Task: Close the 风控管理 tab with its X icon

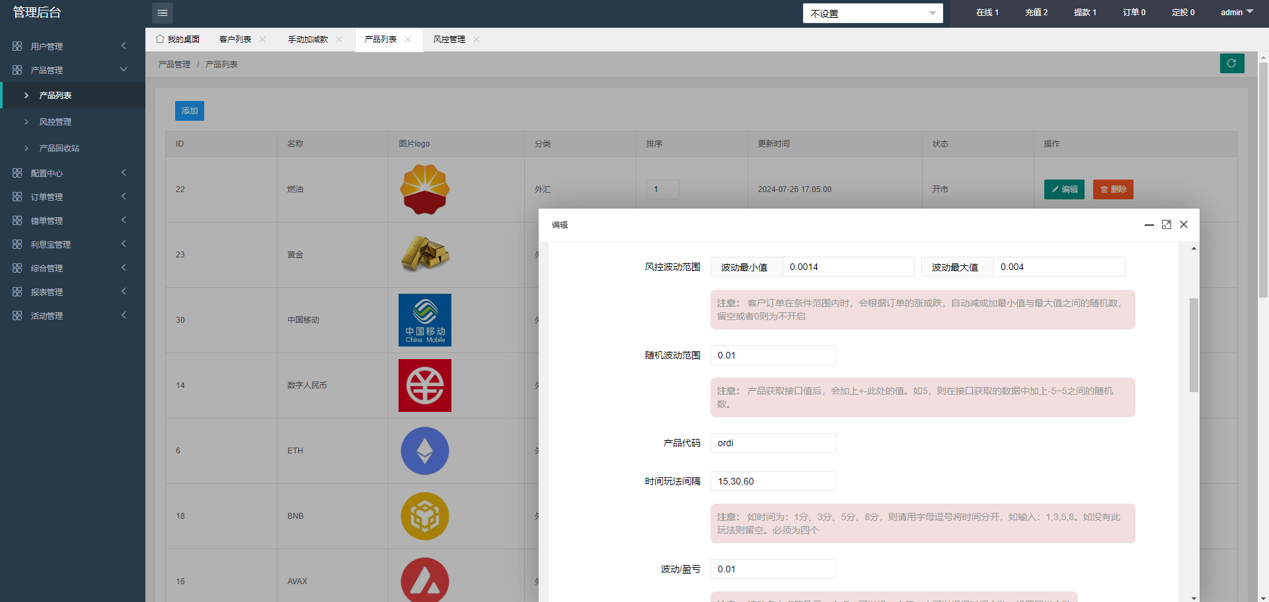Action: (477, 40)
